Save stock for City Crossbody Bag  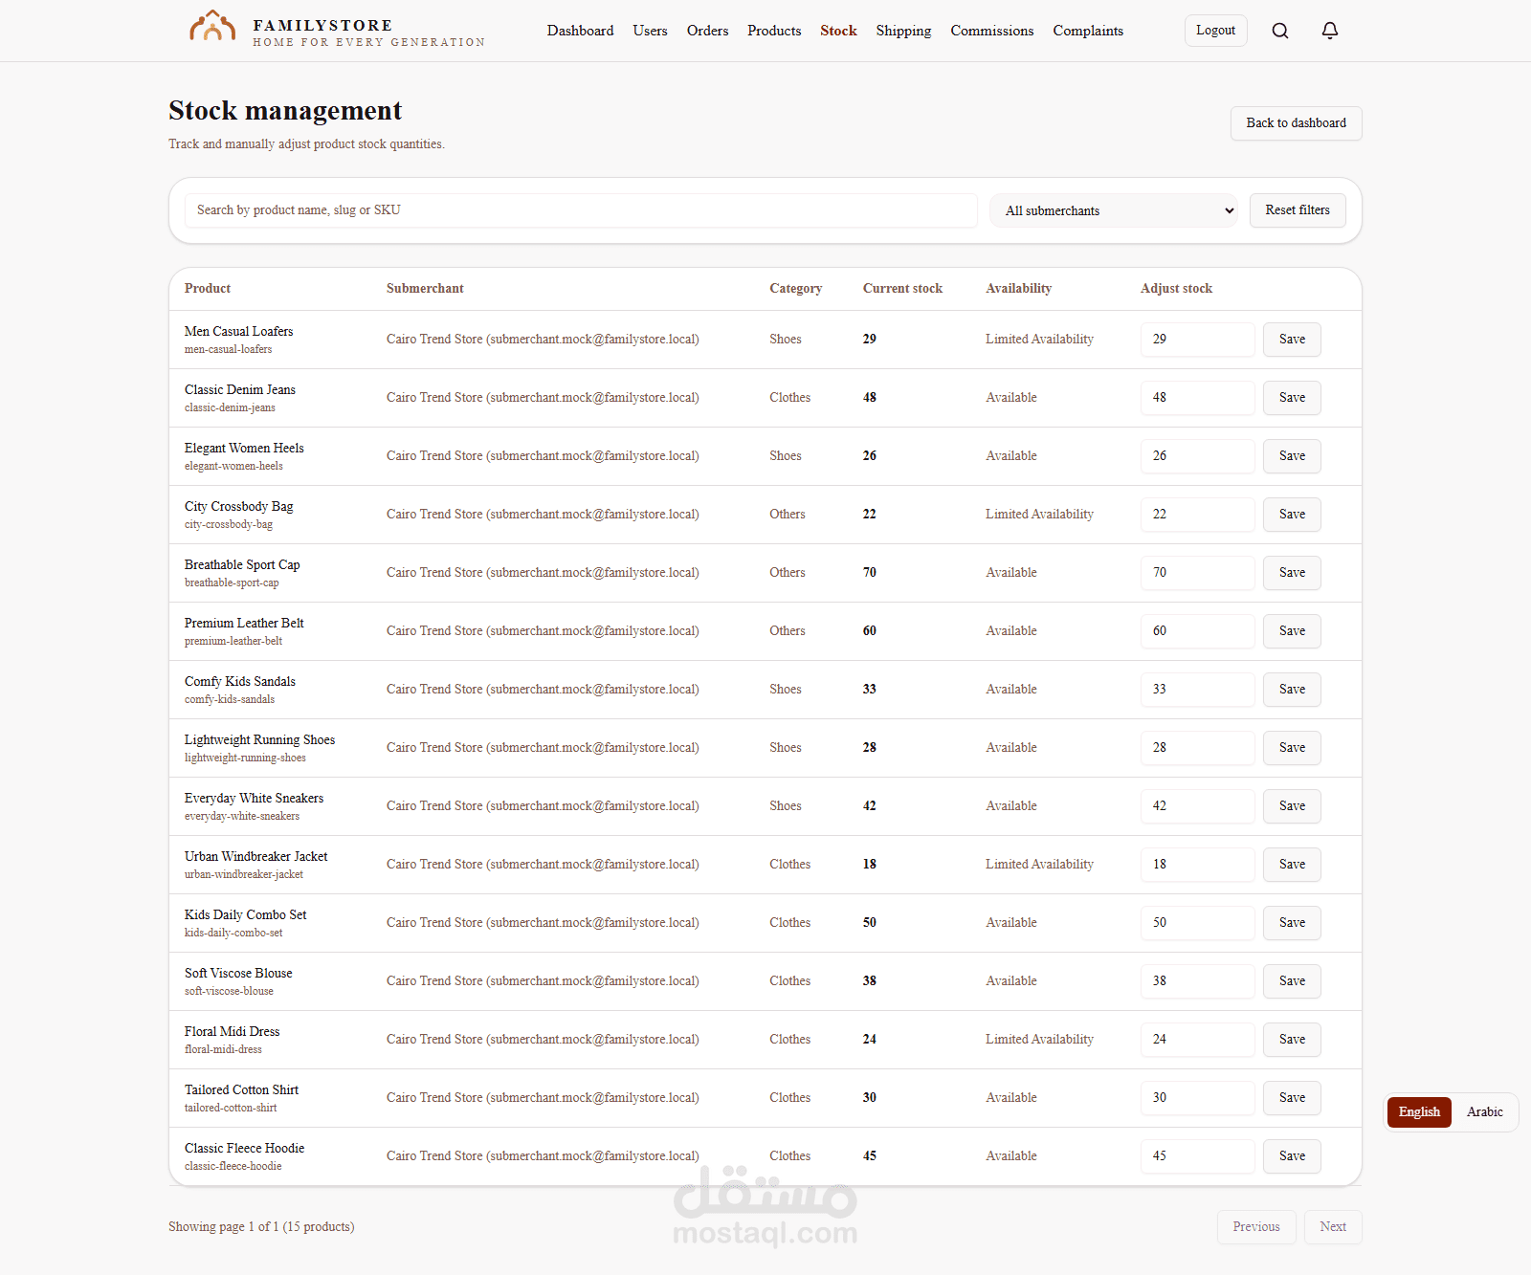click(1292, 515)
